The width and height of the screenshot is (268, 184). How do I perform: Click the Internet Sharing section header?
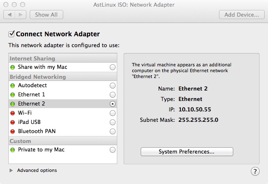pyautogui.click(x=63, y=58)
